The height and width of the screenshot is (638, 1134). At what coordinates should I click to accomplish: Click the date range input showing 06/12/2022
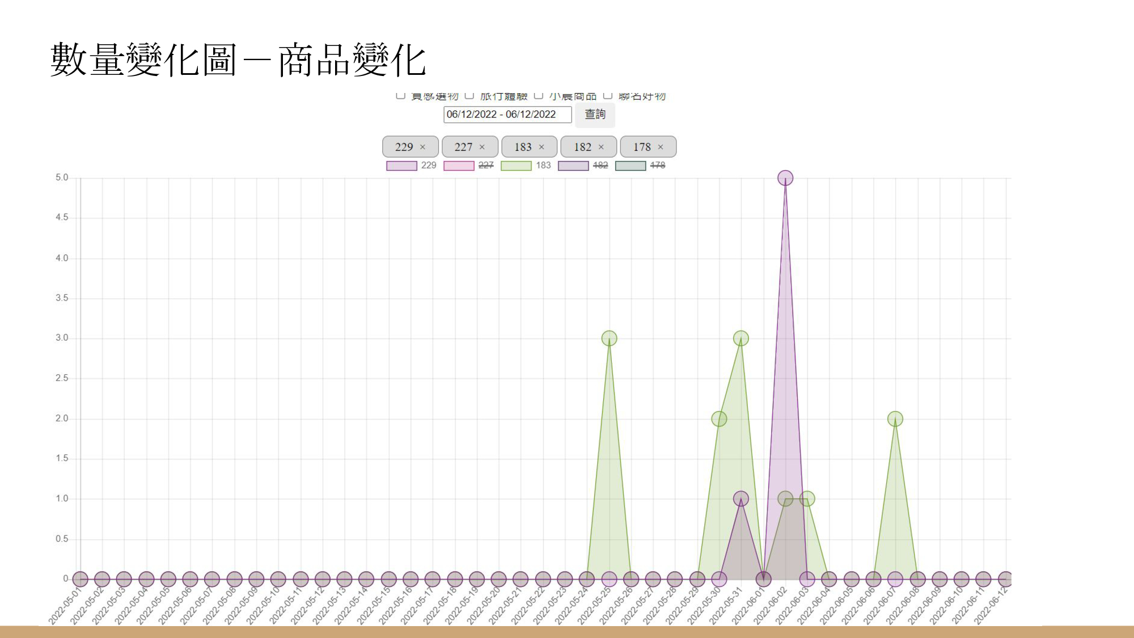click(507, 115)
